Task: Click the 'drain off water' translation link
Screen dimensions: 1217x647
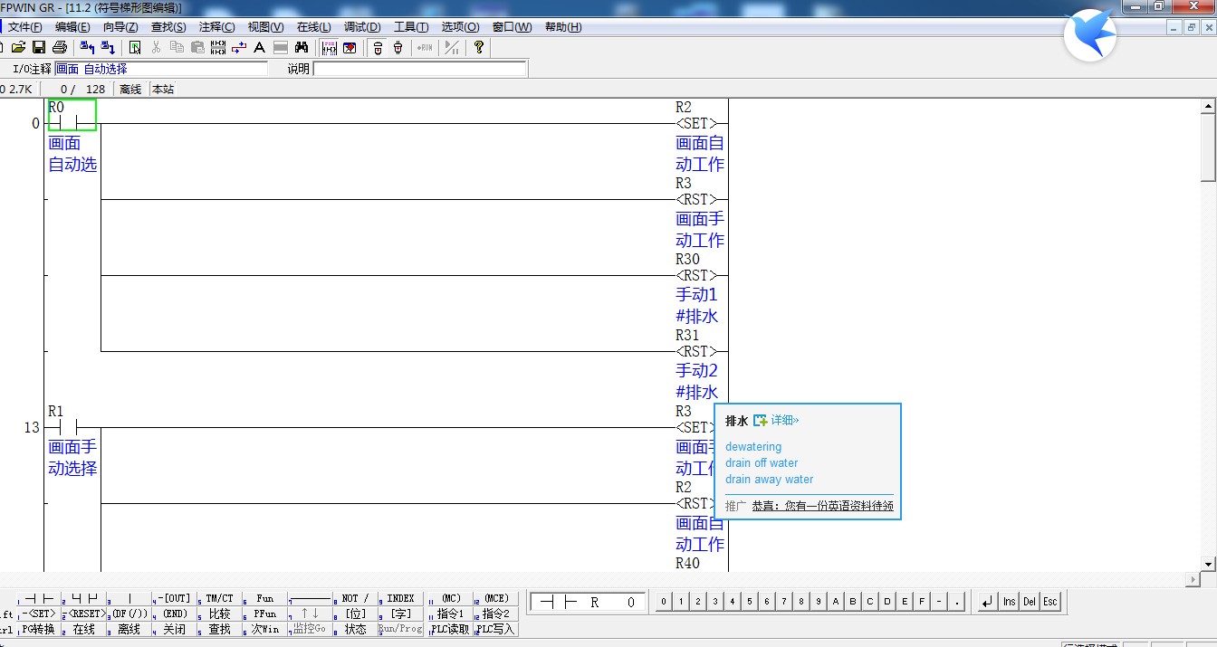Action: (761, 463)
